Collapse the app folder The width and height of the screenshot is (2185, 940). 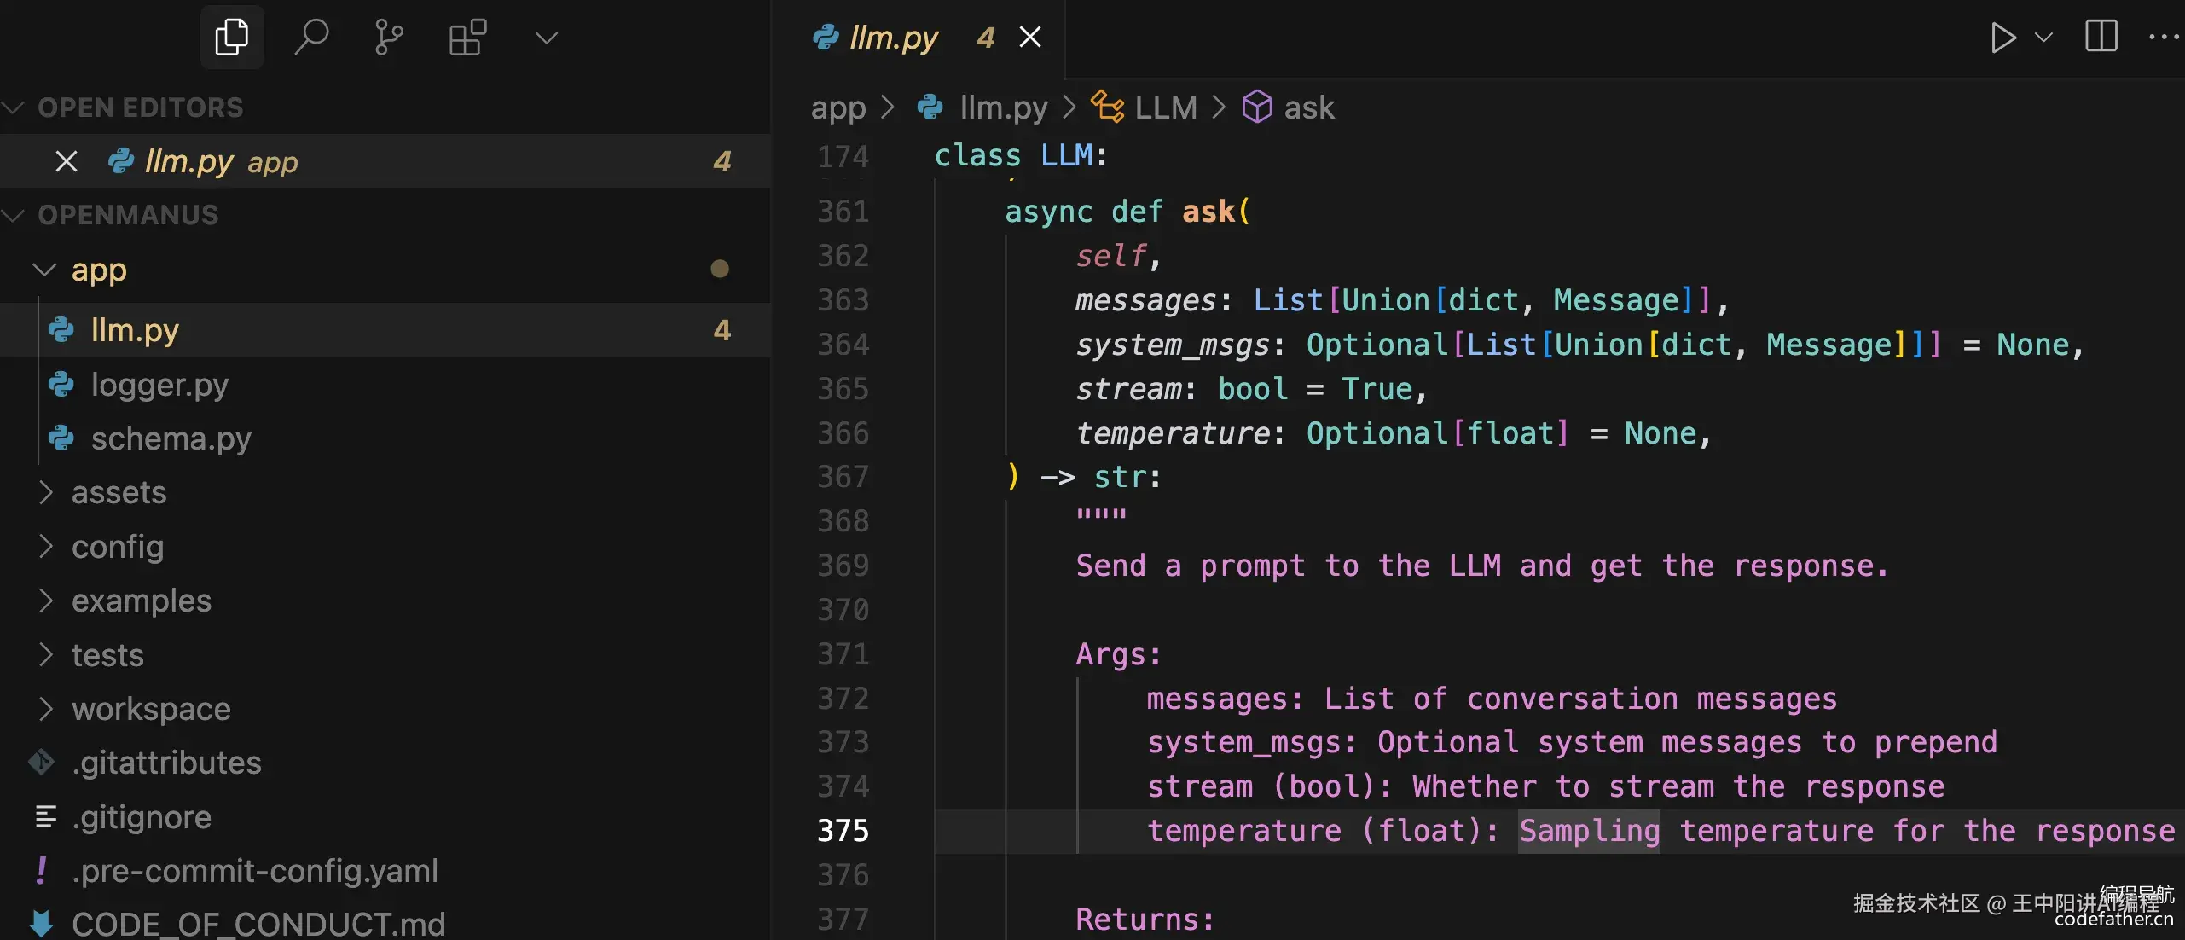tap(44, 270)
